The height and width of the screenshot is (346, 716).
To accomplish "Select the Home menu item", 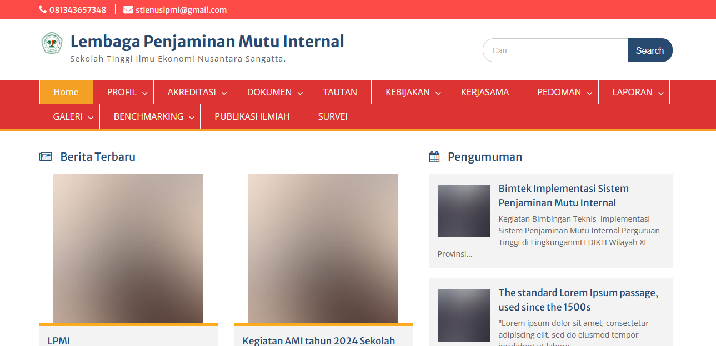I will (x=66, y=92).
